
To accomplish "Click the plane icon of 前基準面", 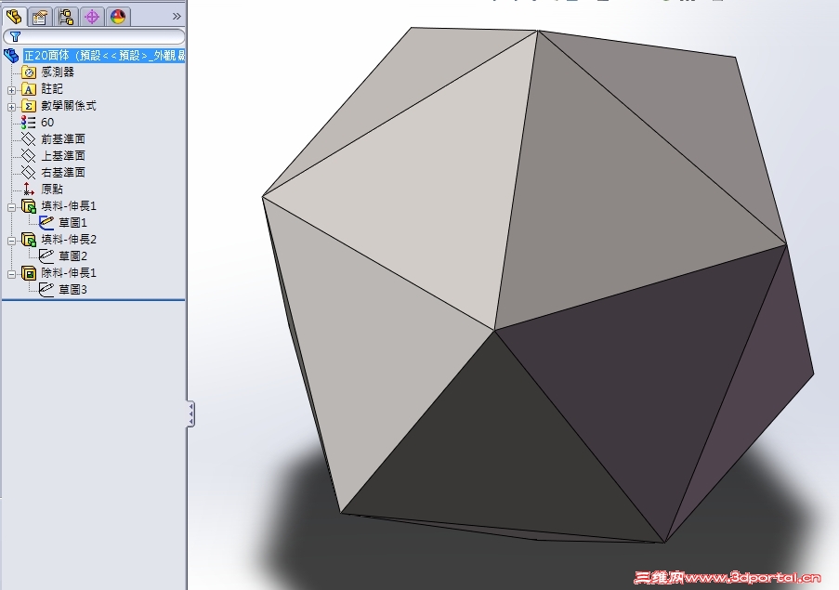I will coord(28,139).
